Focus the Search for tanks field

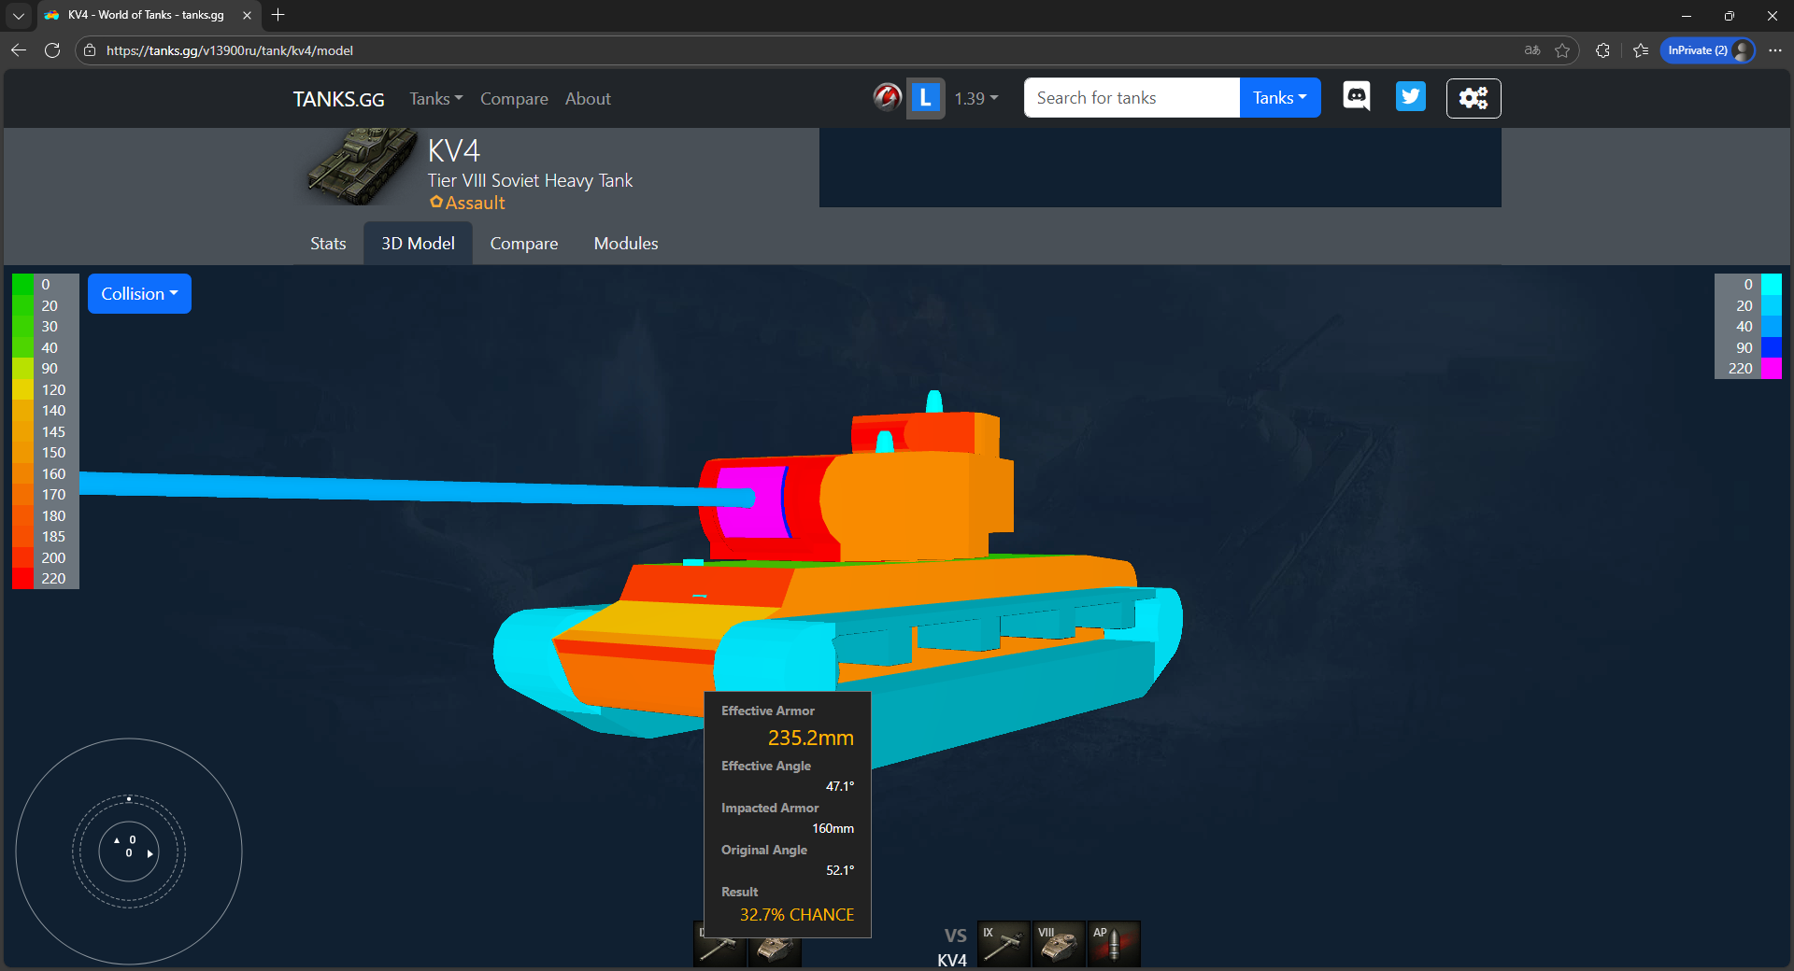point(1132,98)
